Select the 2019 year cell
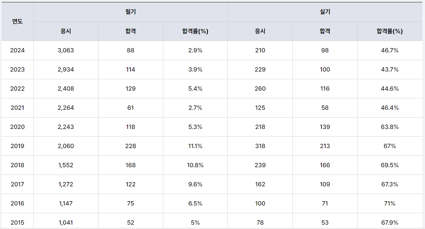This screenshot has height=229, width=425. pos(17,146)
